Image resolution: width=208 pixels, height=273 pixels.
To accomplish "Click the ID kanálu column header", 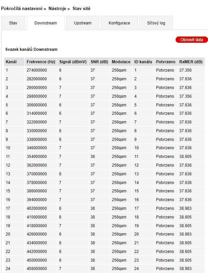I will (143, 62).
